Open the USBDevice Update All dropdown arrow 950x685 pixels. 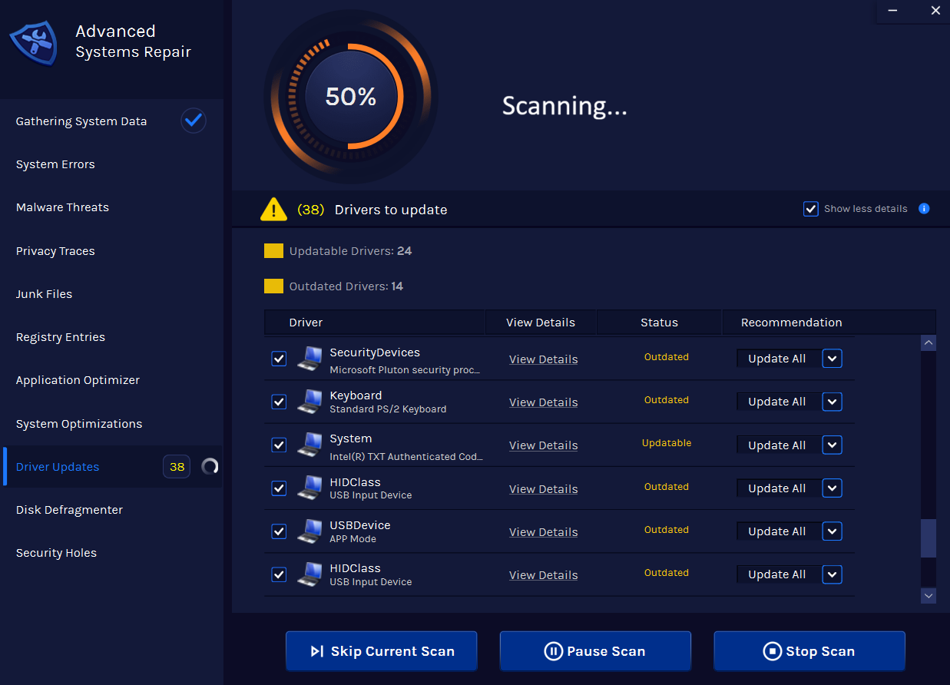click(x=832, y=531)
